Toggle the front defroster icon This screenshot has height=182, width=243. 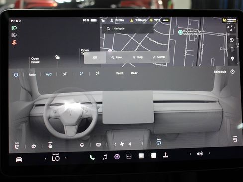pos(82,145)
